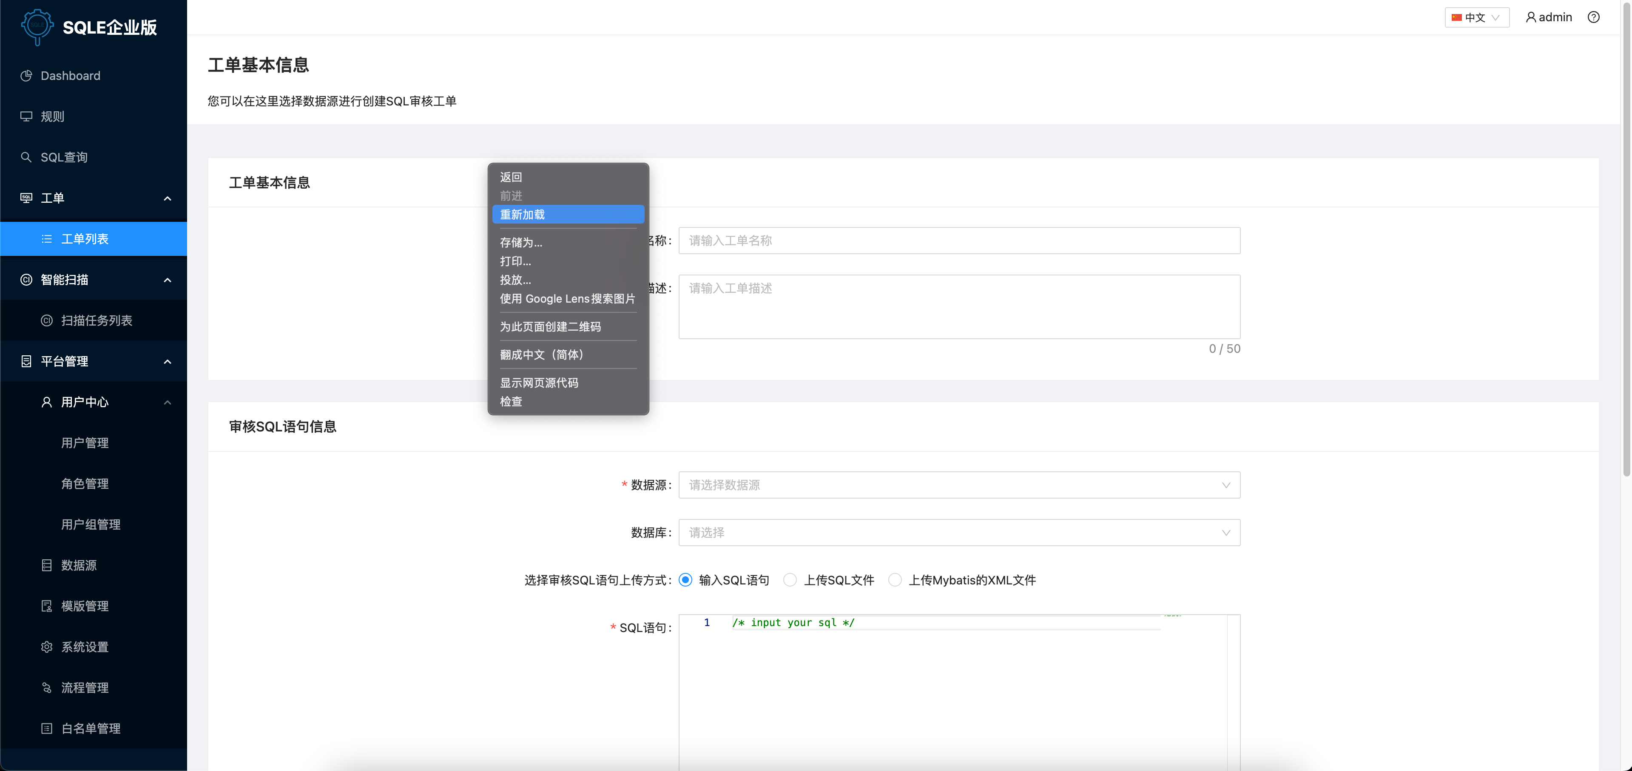
Task: Open the 数据库 selection dropdown
Action: pos(958,533)
